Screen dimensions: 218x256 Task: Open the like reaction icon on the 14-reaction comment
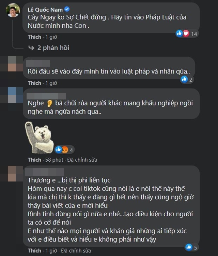click(179, 33)
